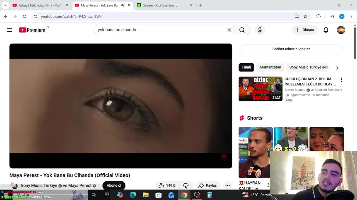This screenshot has width=357, height=200.
Task: Select Sony Music Türkiye adlı chip
Action: pos(309,67)
